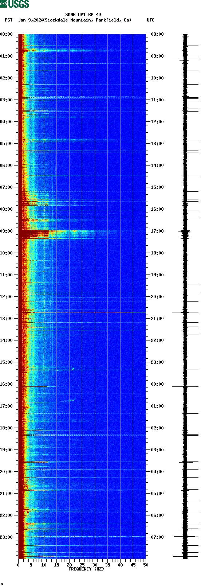Viewport: 201px width, 588px height.
Task: Click the 40 Hz axis tick label
Action: [x=120, y=565]
